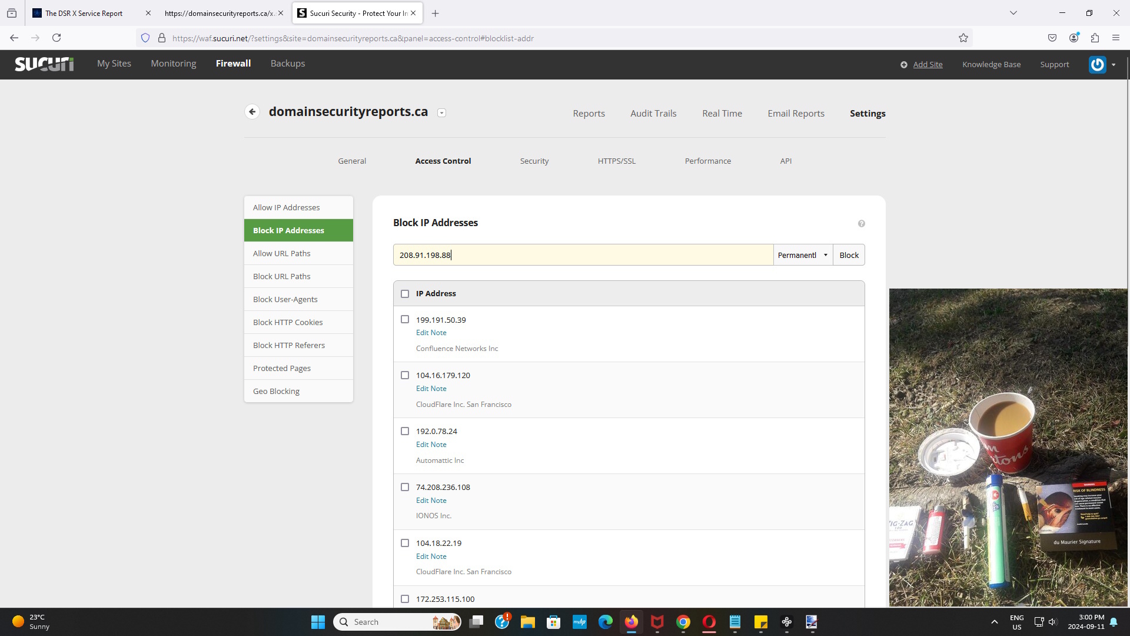Click the IP address input field
The width and height of the screenshot is (1130, 636).
tap(583, 255)
